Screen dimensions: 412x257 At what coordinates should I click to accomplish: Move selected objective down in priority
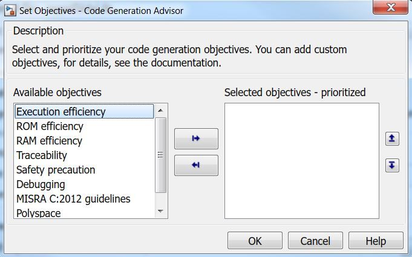393,165
